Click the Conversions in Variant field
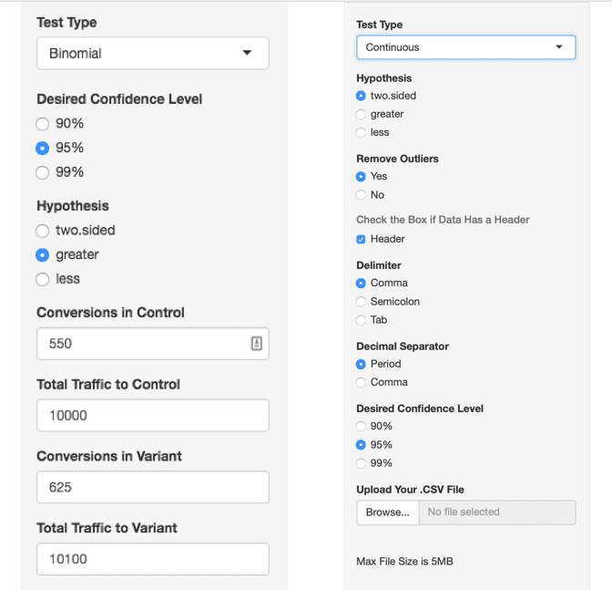The height and width of the screenshot is (590, 612). coord(152,487)
